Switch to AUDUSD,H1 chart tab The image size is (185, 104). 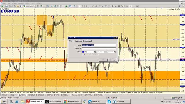pos(13,95)
